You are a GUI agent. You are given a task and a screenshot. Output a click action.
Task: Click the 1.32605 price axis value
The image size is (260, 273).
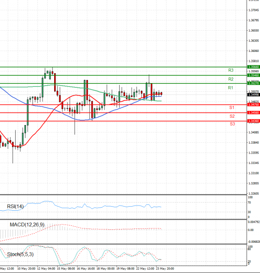pos(253,193)
